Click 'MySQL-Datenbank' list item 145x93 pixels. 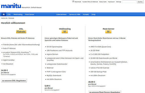[x=54, y=76]
